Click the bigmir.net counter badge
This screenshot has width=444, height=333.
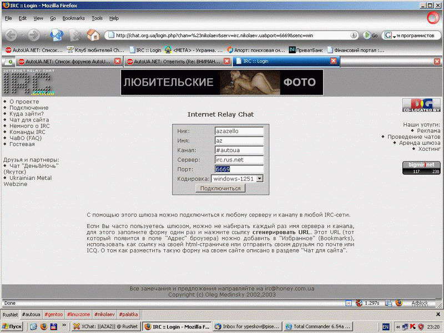tap(421, 168)
